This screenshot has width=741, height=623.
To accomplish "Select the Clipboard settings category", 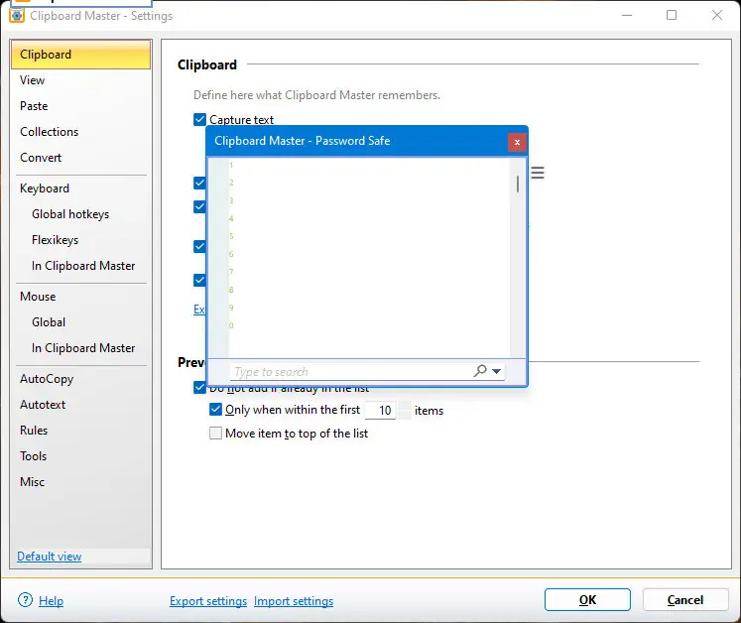I will [80, 55].
